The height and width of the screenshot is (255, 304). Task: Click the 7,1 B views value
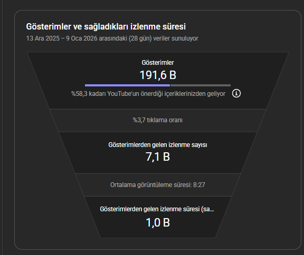click(158, 156)
